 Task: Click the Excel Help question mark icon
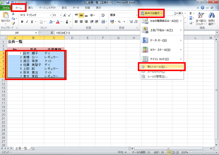(202, 8)
